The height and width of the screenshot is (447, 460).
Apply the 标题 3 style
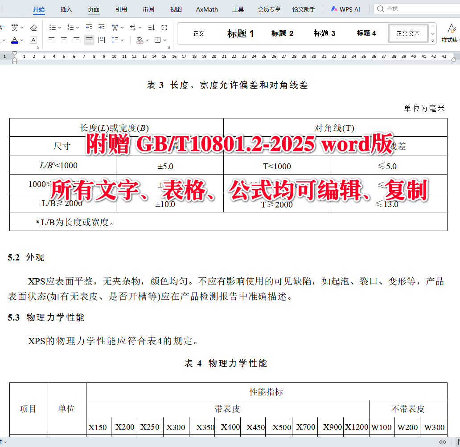coord(324,33)
